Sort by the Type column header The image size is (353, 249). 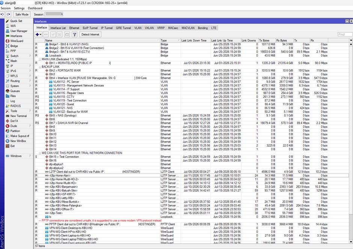pos(170,40)
